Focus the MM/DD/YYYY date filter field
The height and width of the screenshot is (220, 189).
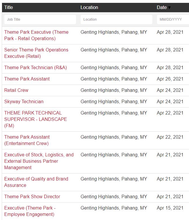point(173,19)
